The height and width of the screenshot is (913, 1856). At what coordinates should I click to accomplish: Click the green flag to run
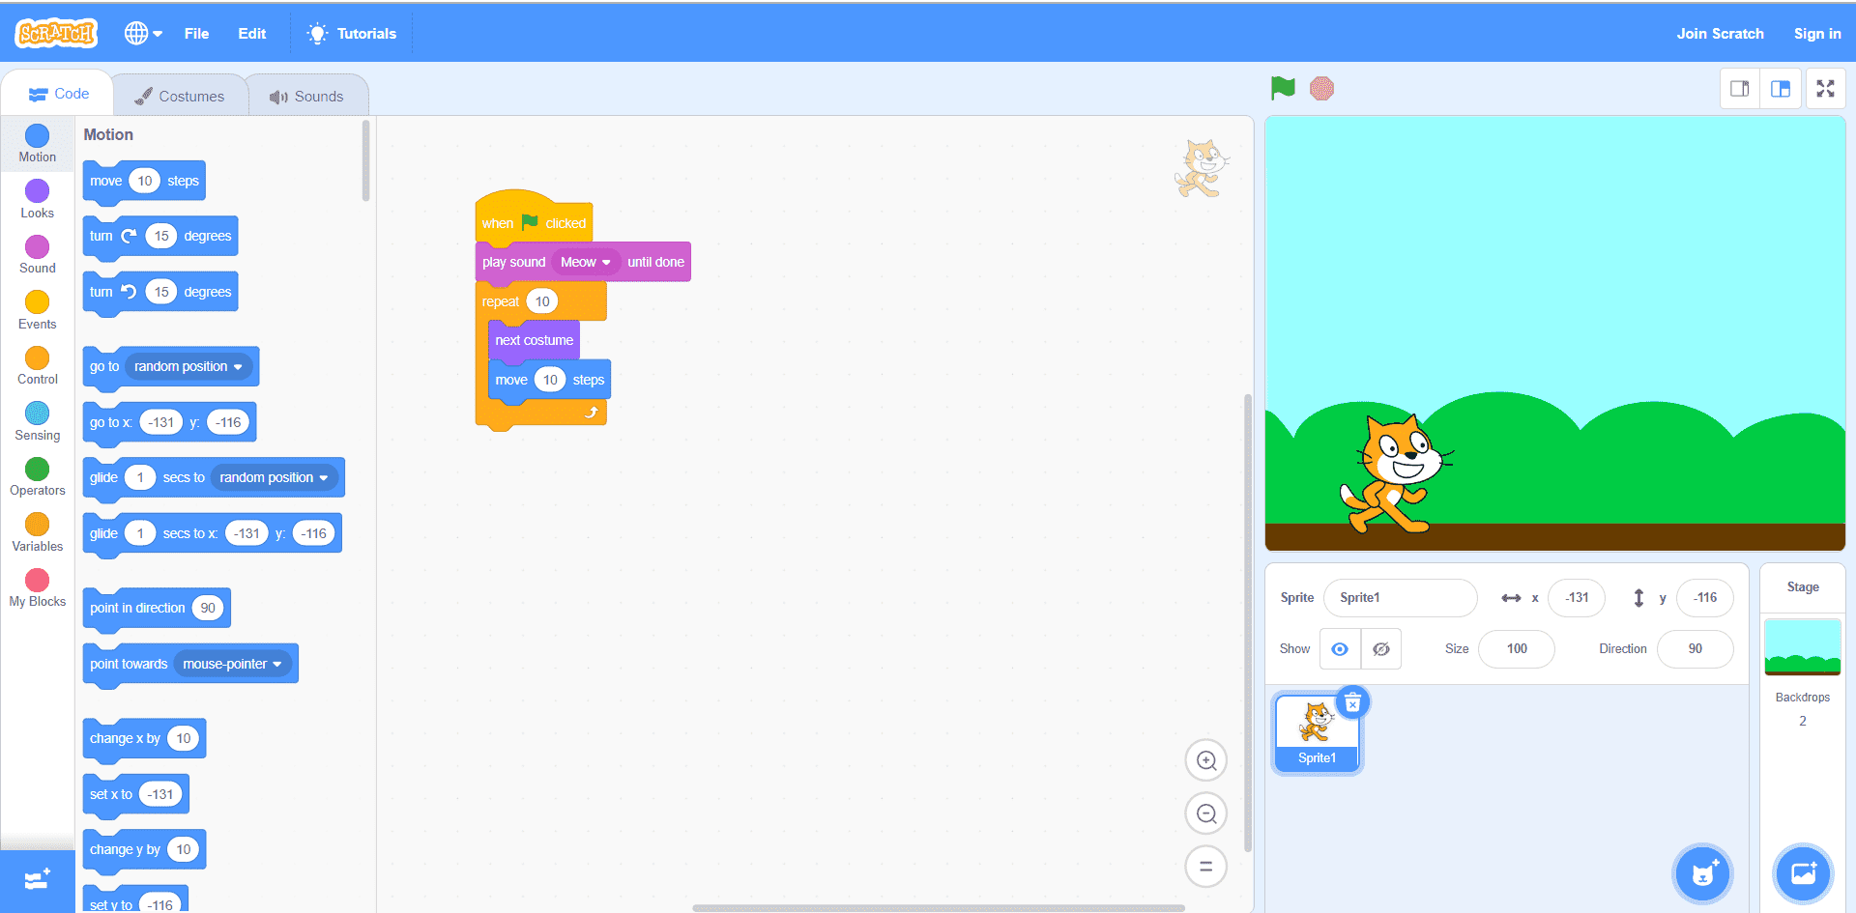[1283, 89]
